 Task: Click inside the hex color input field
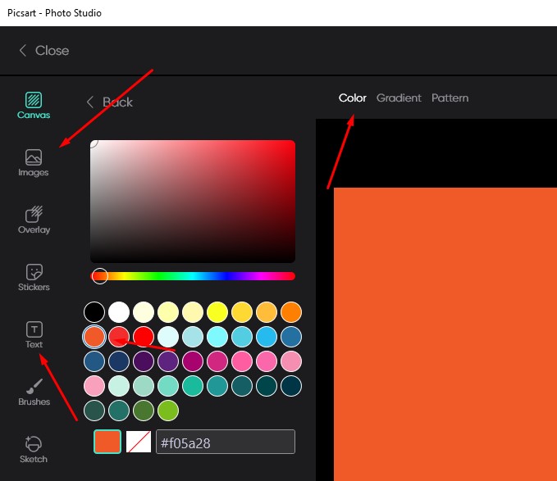click(225, 442)
